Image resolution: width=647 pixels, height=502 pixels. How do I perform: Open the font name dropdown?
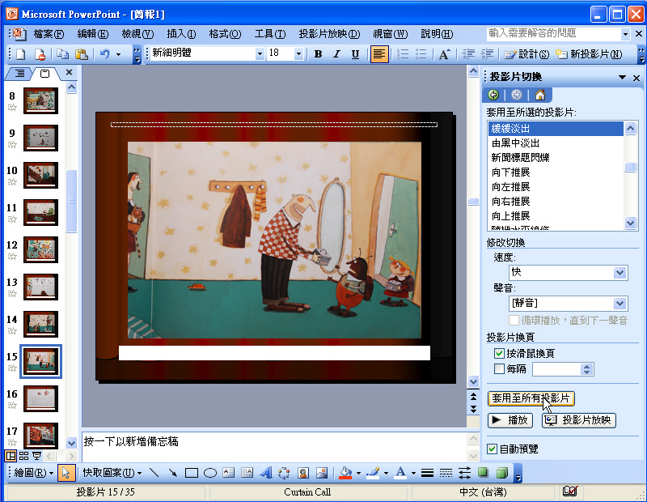pos(260,53)
